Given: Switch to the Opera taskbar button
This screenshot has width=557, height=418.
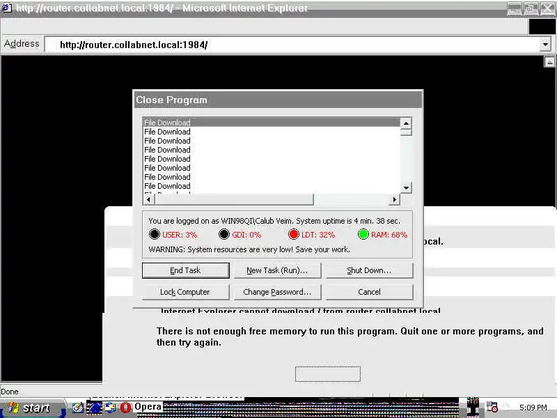Looking at the screenshot, I should tap(148, 407).
